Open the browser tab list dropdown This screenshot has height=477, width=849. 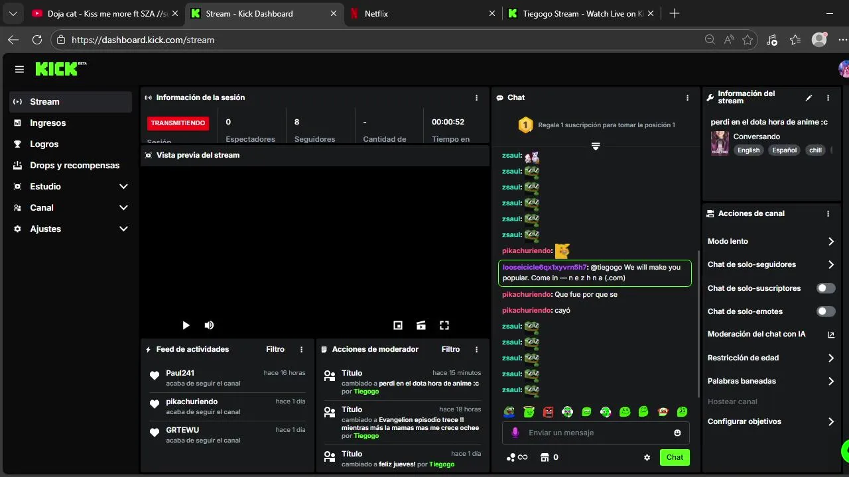click(13, 13)
